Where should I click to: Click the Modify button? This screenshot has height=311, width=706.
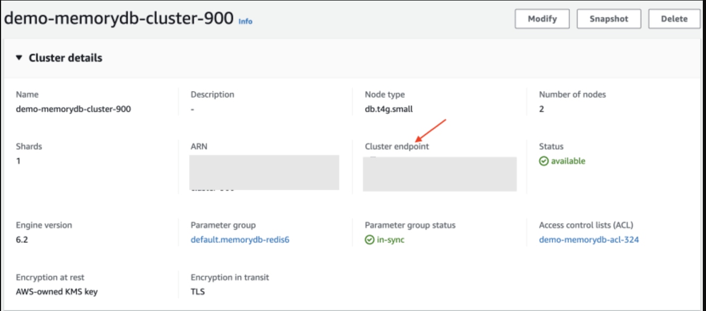pyautogui.click(x=542, y=19)
